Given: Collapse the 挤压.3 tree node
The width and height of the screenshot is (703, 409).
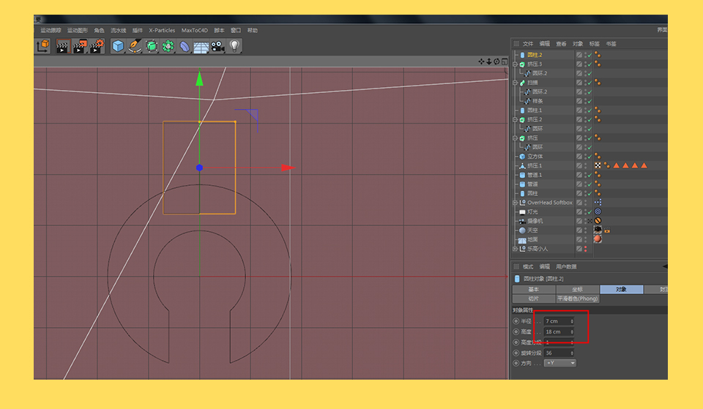Looking at the screenshot, I should click(x=515, y=64).
